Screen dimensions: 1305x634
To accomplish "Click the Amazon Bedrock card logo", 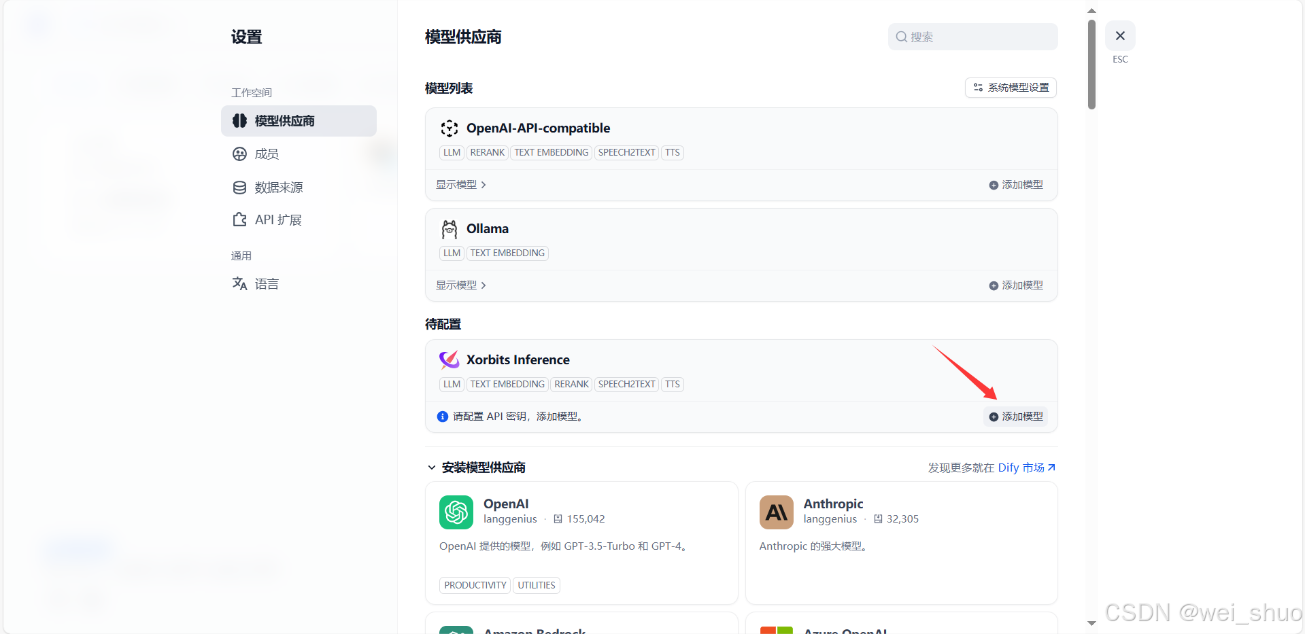I will pos(456,630).
